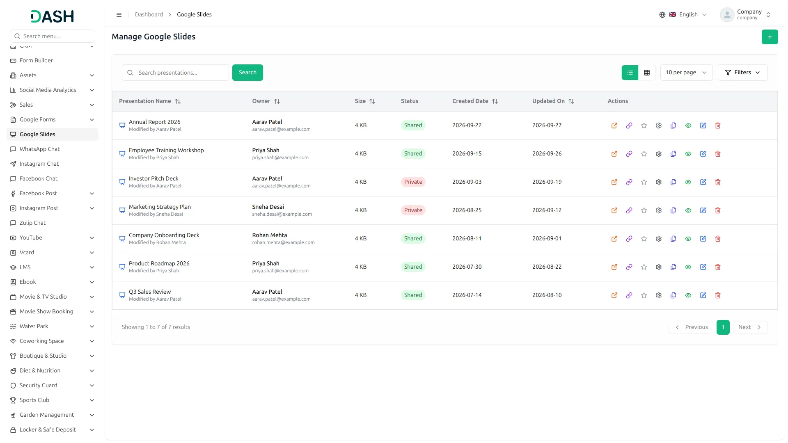The width and height of the screenshot is (788, 443).
Task: View the Employee Training Workshop eye icon
Action: pyautogui.click(x=688, y=154)
